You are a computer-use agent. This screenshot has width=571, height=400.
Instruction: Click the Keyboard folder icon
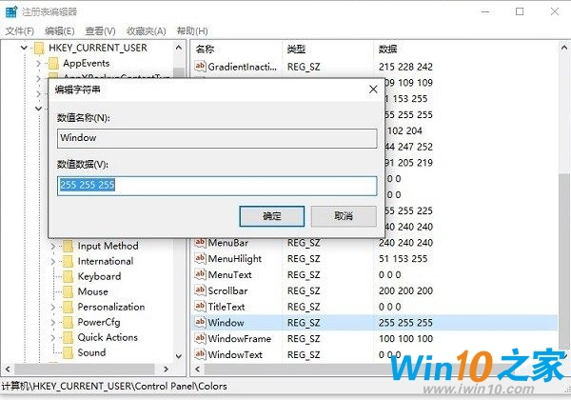click(69, 276)
